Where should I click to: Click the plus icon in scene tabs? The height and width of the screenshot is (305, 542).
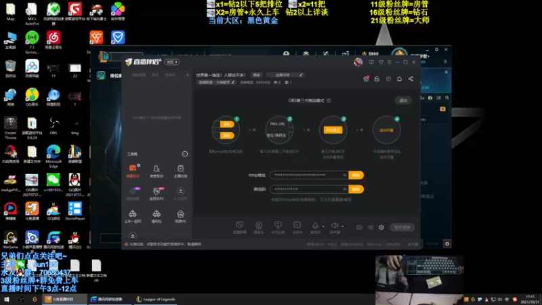188,75
